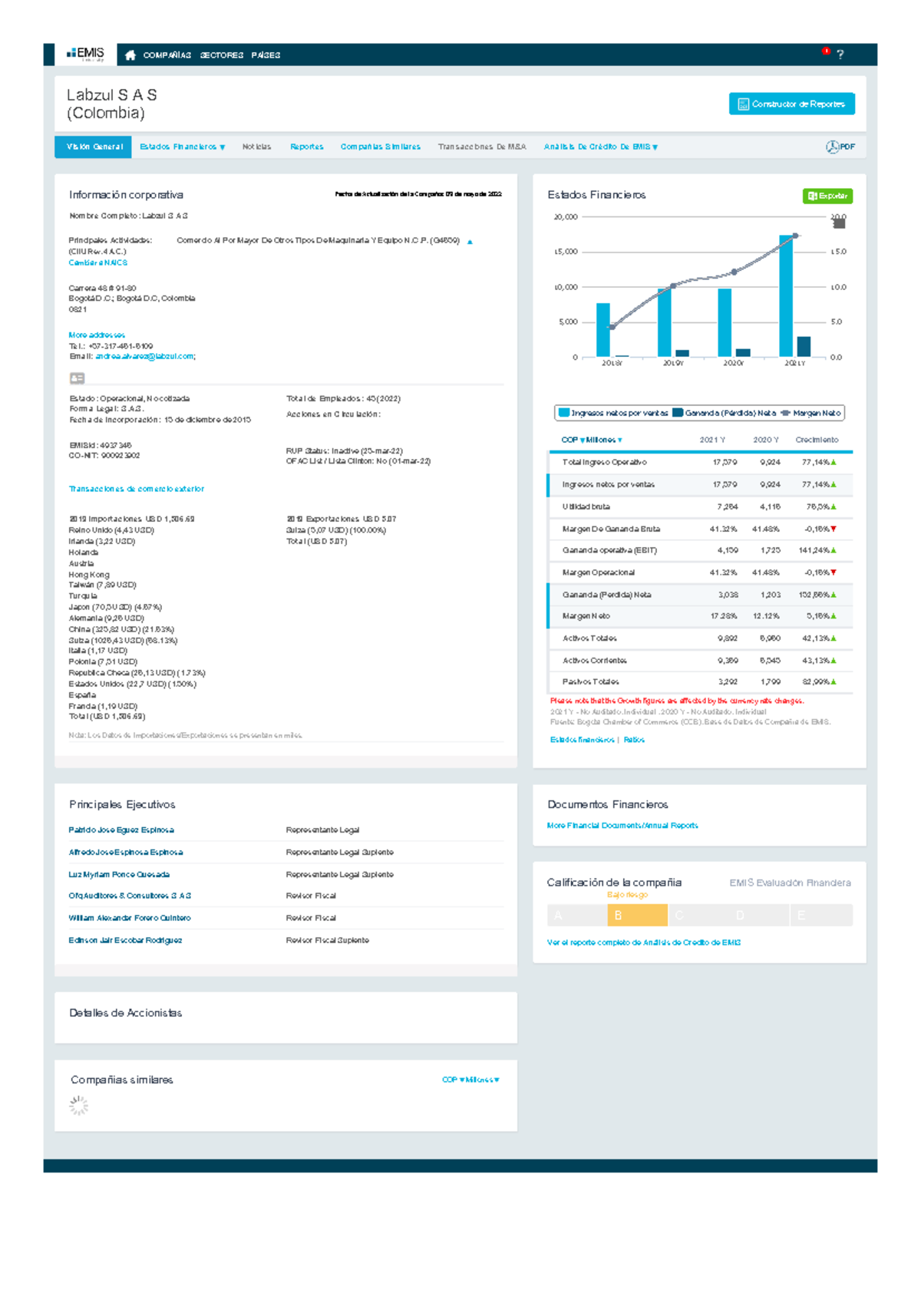Go to the home page icon
Screen dimensions: 921x1303
point(130,55)
